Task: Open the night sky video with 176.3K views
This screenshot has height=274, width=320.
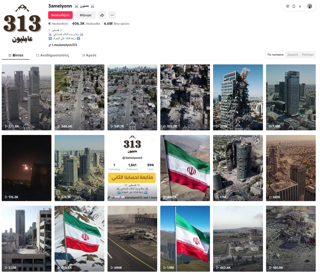Action: coord(27,168)
